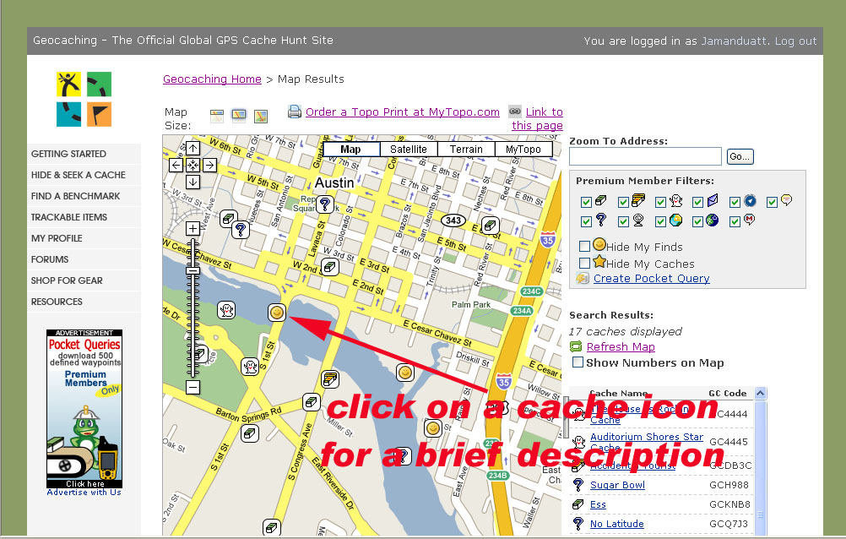The image size is (846, 539).
Task: Open the ghost virtual cache icon near W Cesar Chavez St
Action: click(226, 310)
